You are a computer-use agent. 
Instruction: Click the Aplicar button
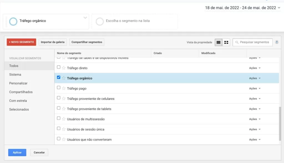click(x=17, y=152)
